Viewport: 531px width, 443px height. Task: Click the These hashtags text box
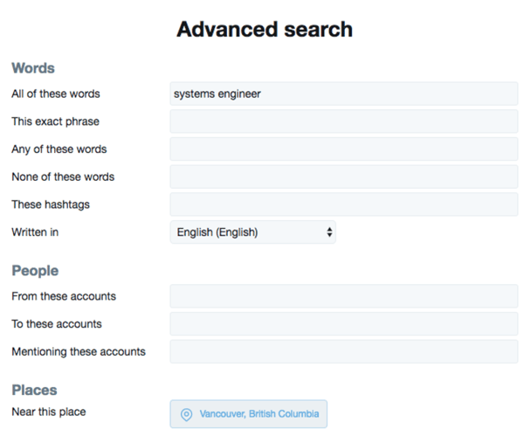344,204
